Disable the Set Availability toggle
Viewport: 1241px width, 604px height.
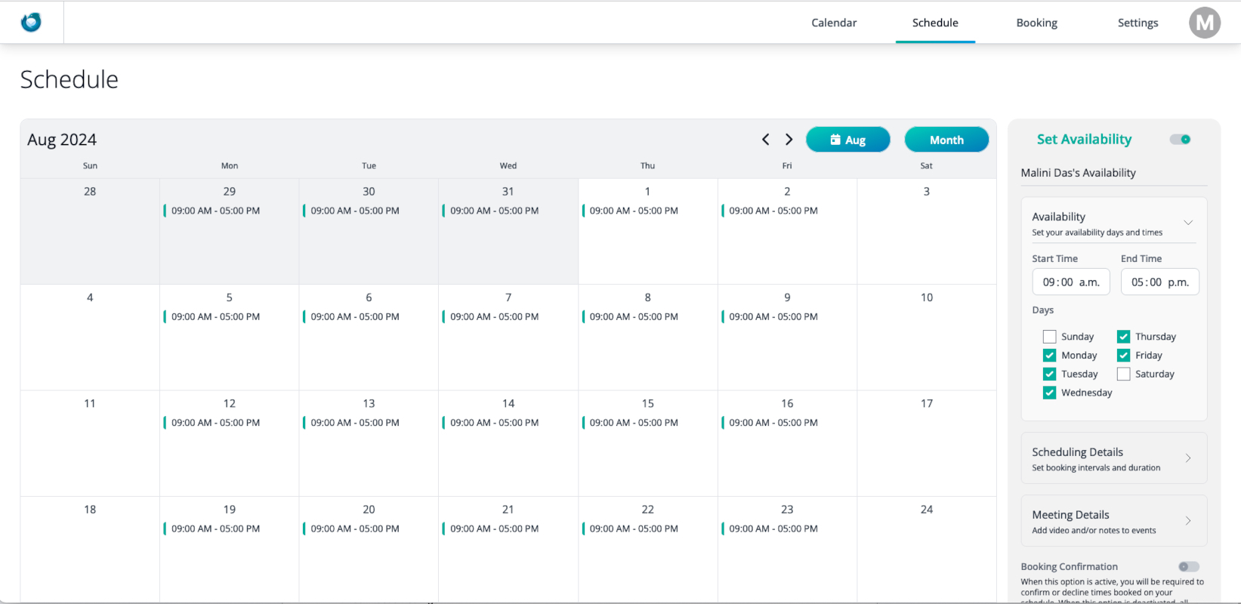(1180, 140)
